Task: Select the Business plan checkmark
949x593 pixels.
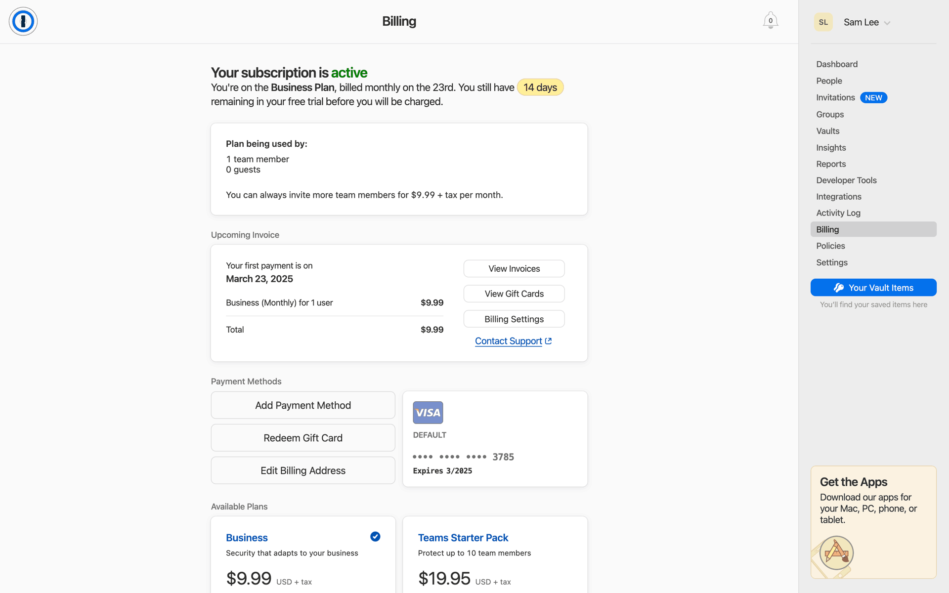Action: [x=375, y=537]
